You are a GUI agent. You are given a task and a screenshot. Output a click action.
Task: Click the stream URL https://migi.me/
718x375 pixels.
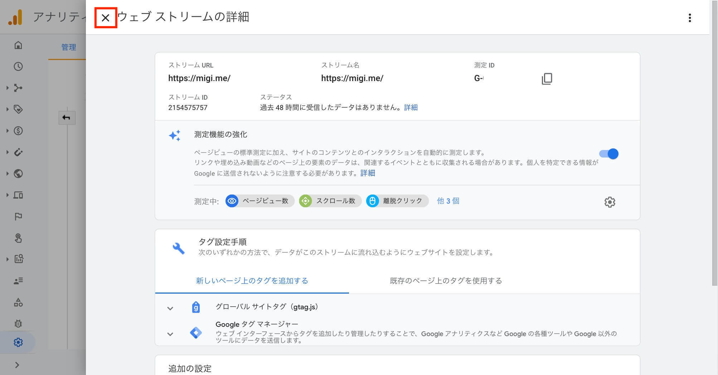pos(199,78)
